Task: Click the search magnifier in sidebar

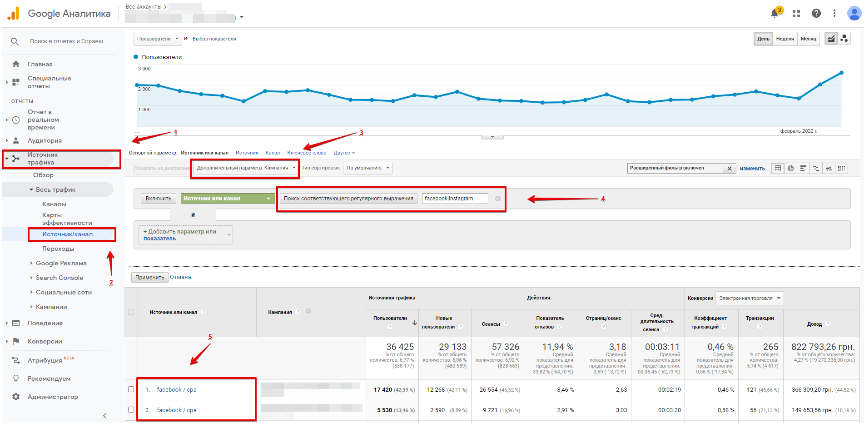Action: tap(15, 41)
